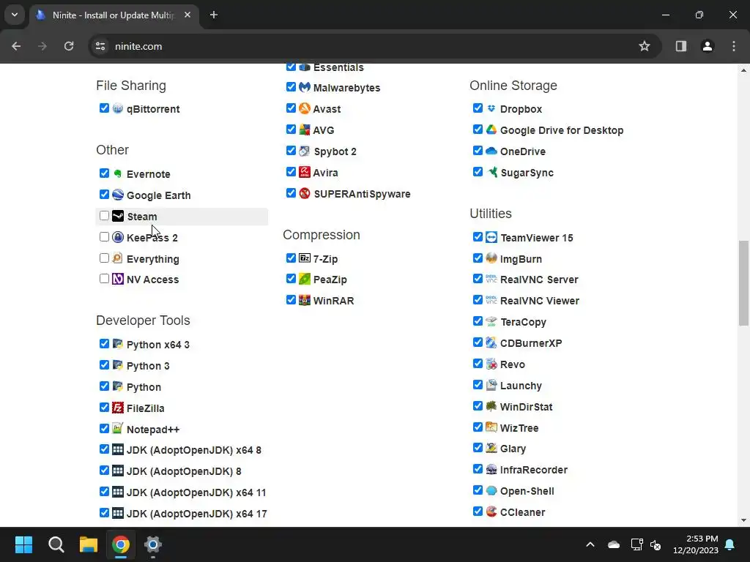The image size is (750, 562).
Task: Click the JDK (AdoptOpenJDK) x64 11 label
Action: tap(196, 492)
